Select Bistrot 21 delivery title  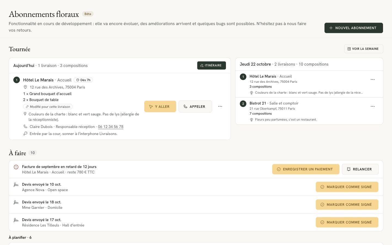(258, 103)
